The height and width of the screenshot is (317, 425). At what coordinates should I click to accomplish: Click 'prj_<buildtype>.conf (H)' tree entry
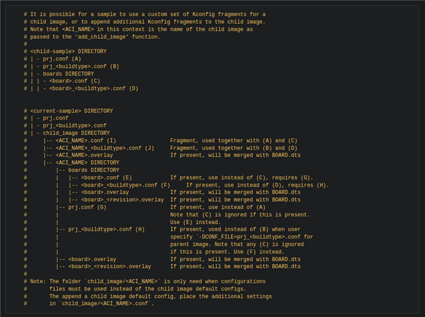click(106, 229)
